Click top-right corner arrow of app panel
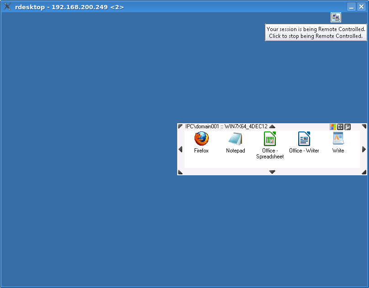Viewport: 369px width, 288px height. [364, 126]
